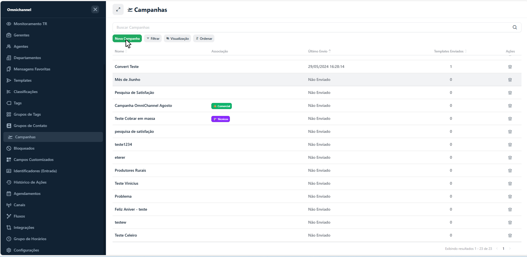Click the Configurações gear icon
This screenshot has width=527, height=257.
click(x=9, y=250)
